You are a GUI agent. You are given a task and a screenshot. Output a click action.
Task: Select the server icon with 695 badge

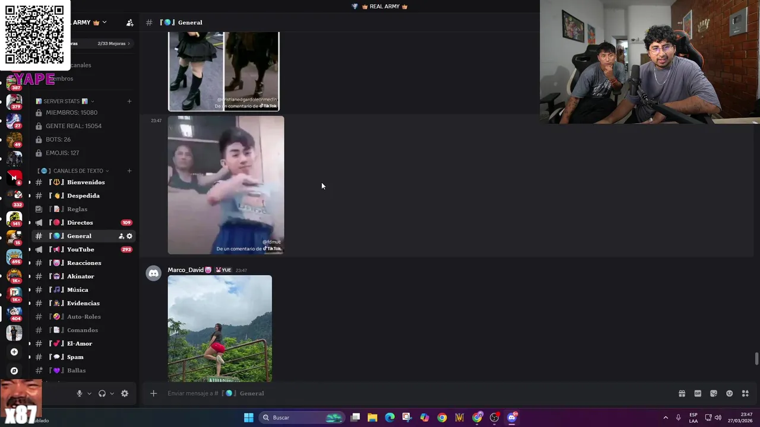14,256
